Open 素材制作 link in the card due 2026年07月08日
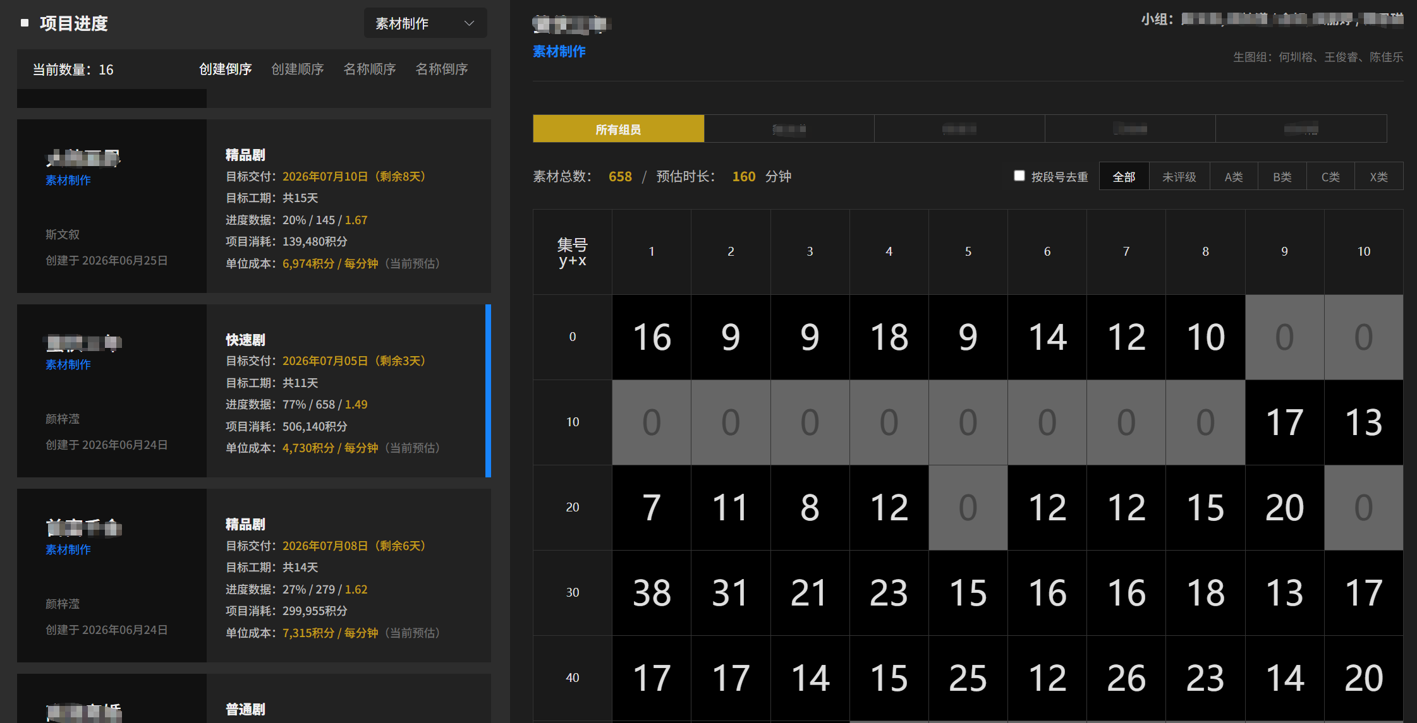Image resolution: width=1417 pixels, height=723 pixels. click(x=68, y=549)
